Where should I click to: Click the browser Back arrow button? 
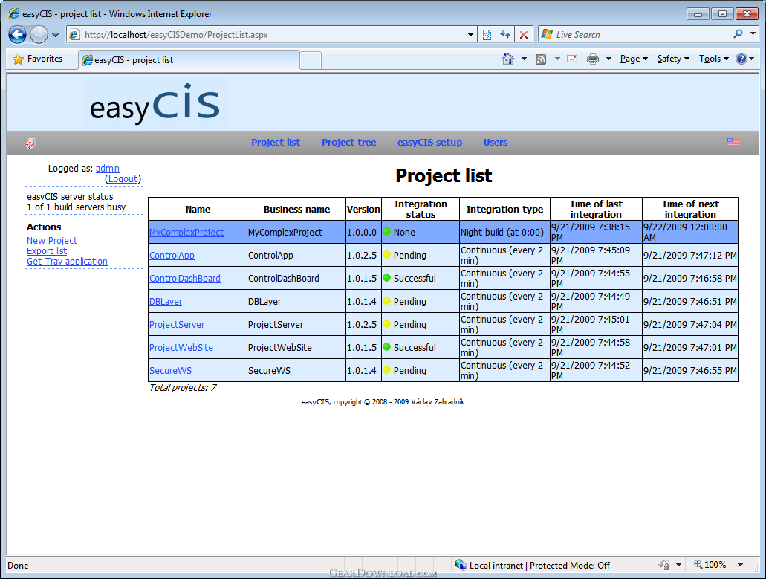(18, 35)
